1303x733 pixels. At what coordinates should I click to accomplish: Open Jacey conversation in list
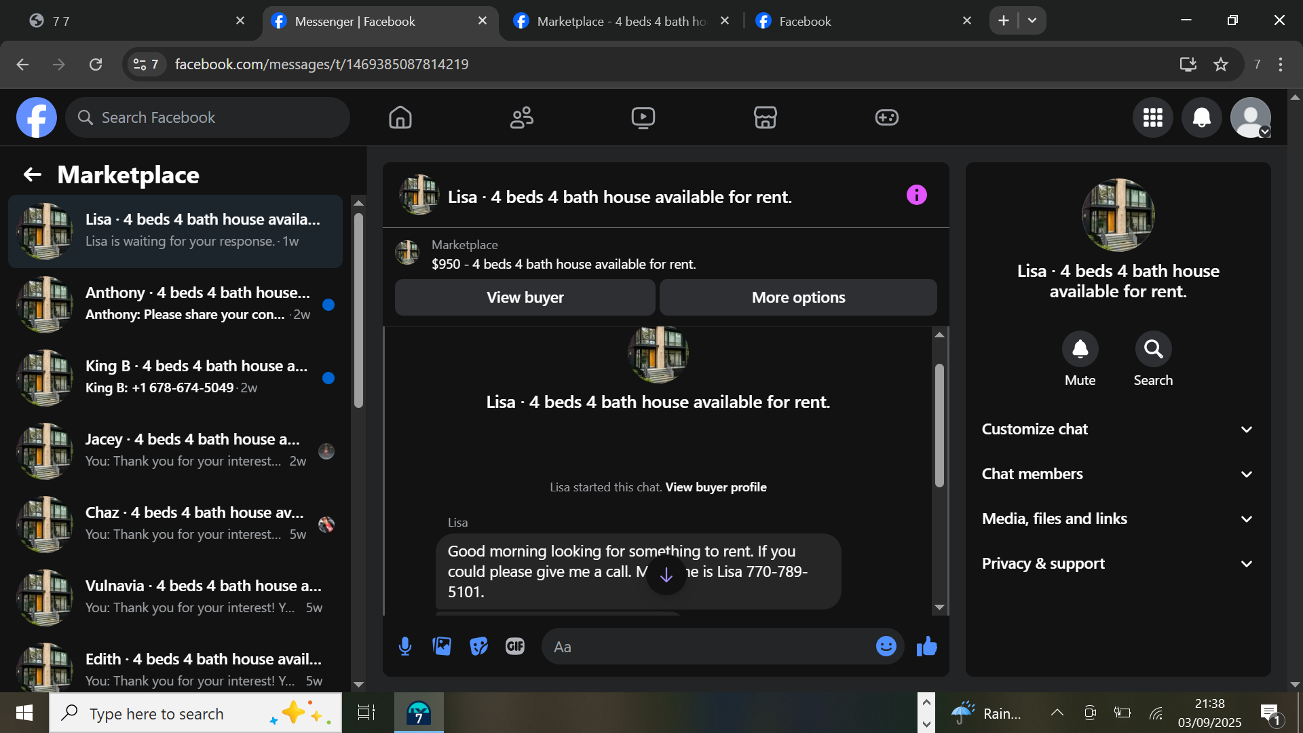tap(175, 451)
